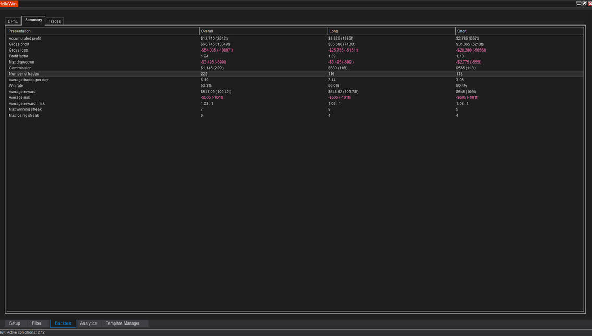Viewport: 592px width, 336px height.
Task: Close the HelloWin window
Action: point(590,4)
